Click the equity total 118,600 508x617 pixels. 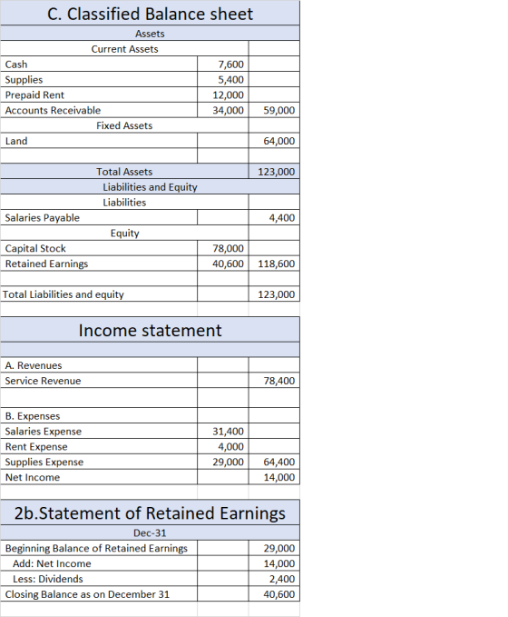[274, 264]
